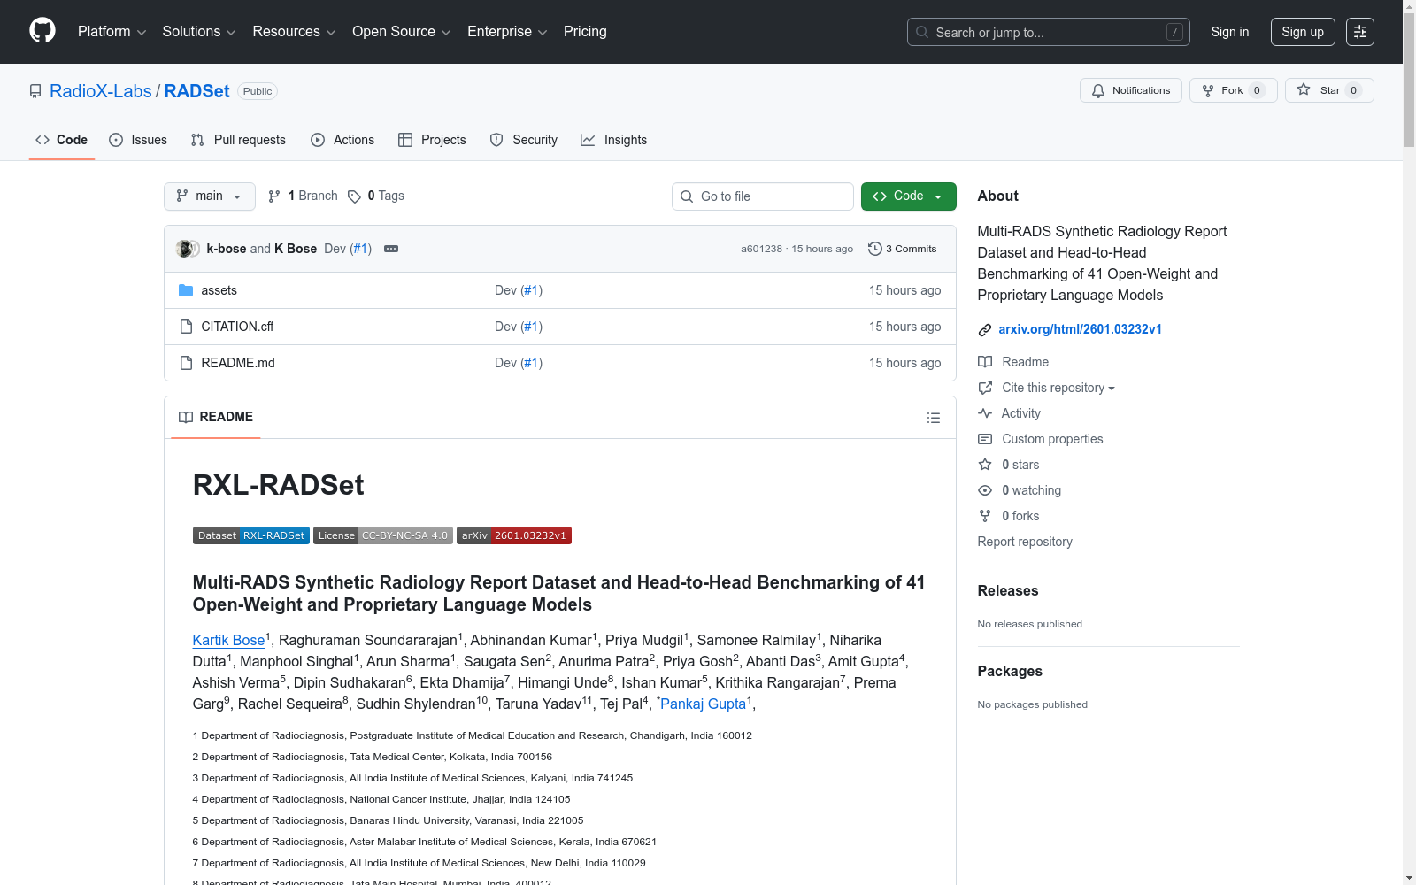Viewport: 1416px width, 885px height.
Task: Click the k-bose avatar image
Action: (x=185, y=249)
